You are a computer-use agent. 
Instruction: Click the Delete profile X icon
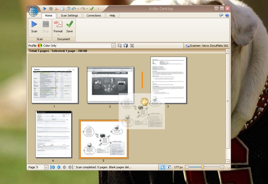pos(132,46)
